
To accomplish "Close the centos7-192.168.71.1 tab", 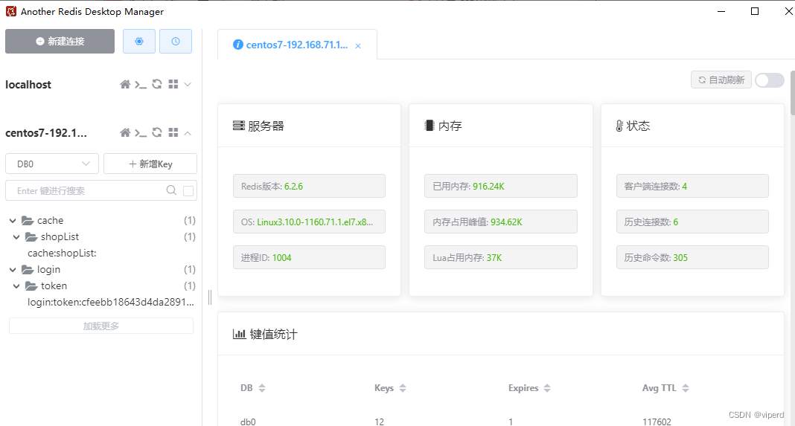I will coord(358,45).
